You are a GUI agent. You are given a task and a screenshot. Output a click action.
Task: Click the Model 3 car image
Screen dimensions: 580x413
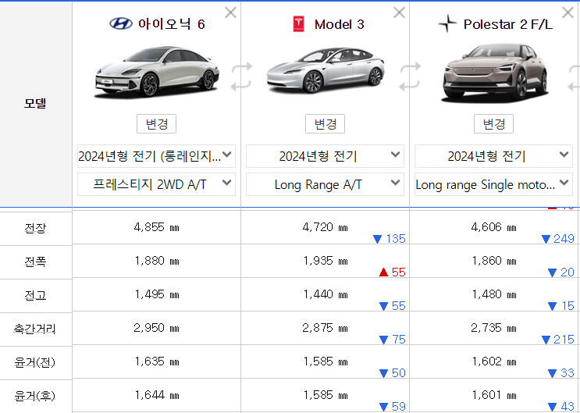[x=326, y=70]
